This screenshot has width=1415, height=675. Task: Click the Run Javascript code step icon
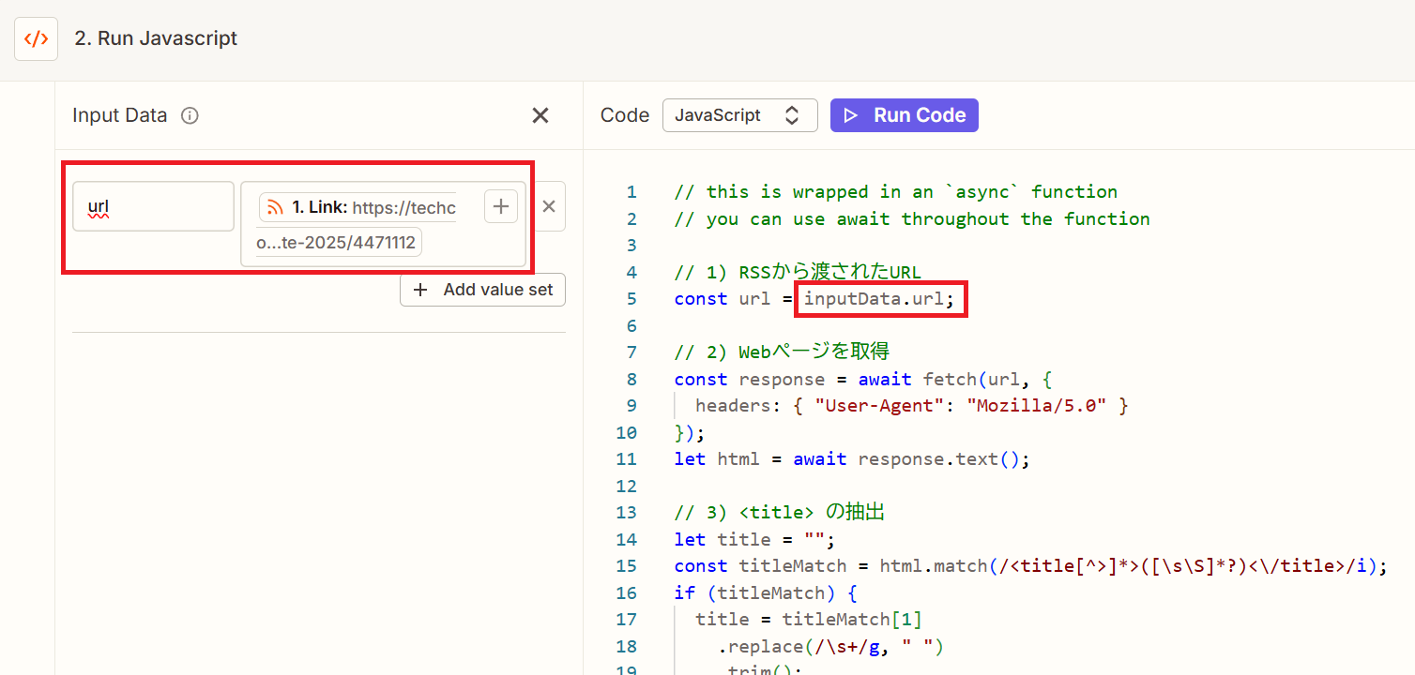pos(36,39)
